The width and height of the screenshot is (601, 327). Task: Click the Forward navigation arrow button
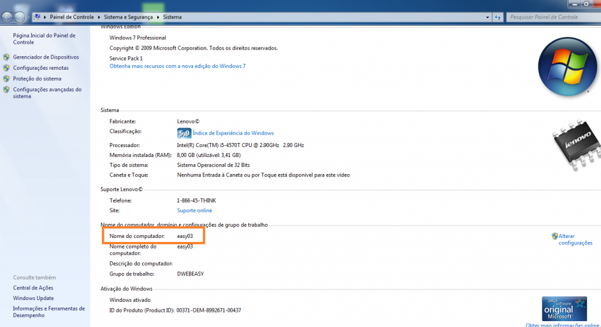pos(19,17)
